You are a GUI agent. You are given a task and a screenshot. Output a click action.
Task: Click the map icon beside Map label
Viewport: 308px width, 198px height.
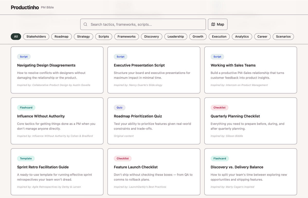click(x=213, y=24)
